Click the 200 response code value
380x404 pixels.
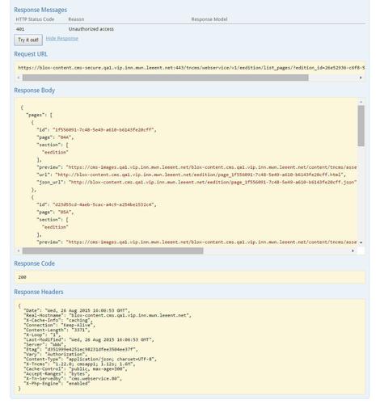pyautogui.click(x=22, y=277)
